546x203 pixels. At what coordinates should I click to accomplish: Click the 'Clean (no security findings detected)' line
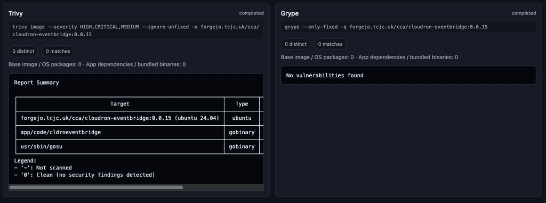point(84,175)
